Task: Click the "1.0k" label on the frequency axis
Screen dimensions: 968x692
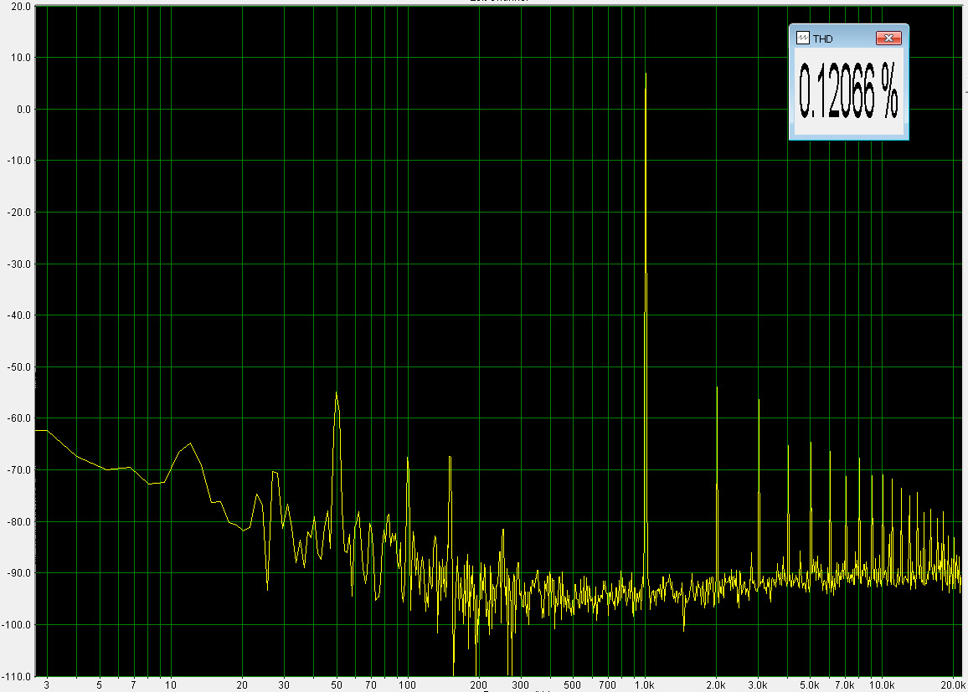Action: pyautogui.click(x=645, y=684)
